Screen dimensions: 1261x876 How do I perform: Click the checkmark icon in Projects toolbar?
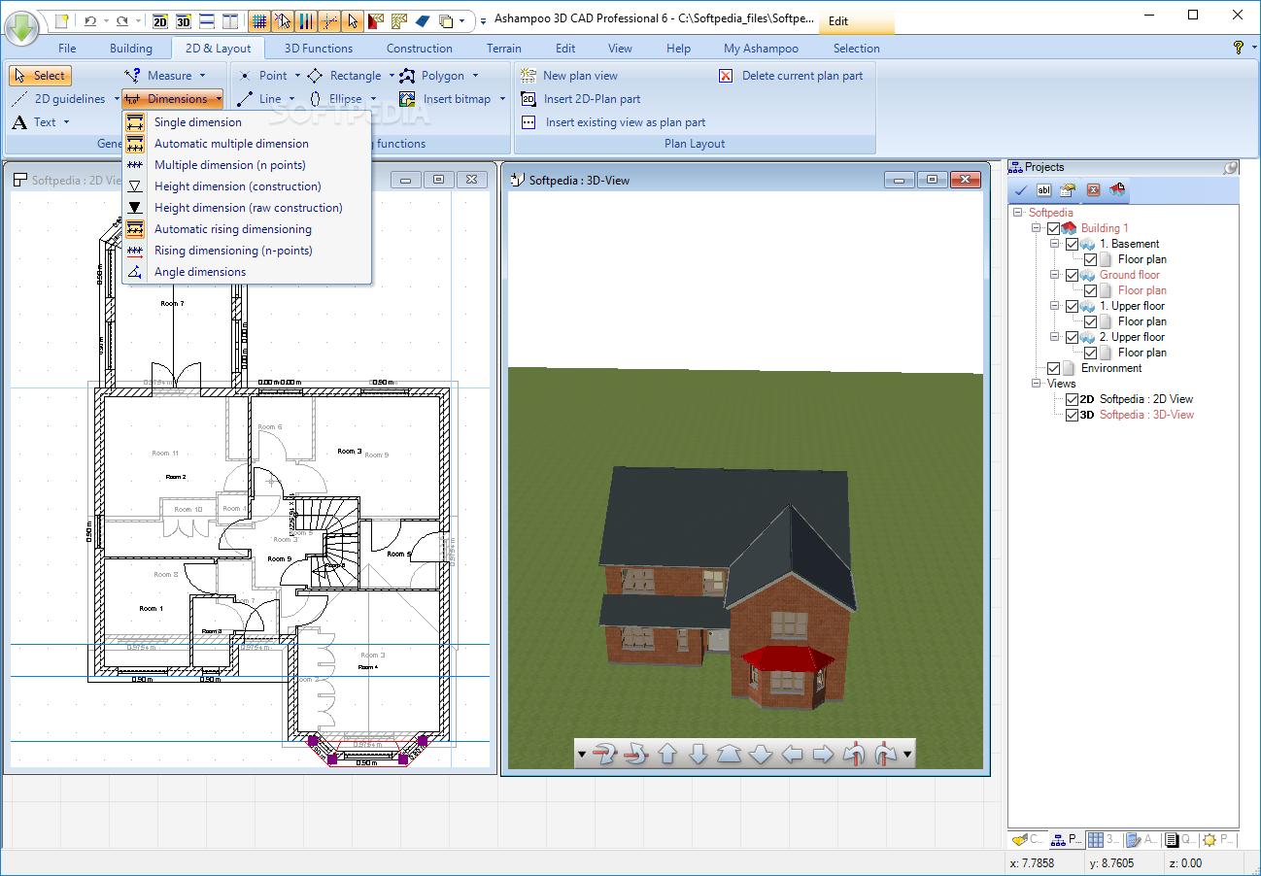tap(1020, 190)
